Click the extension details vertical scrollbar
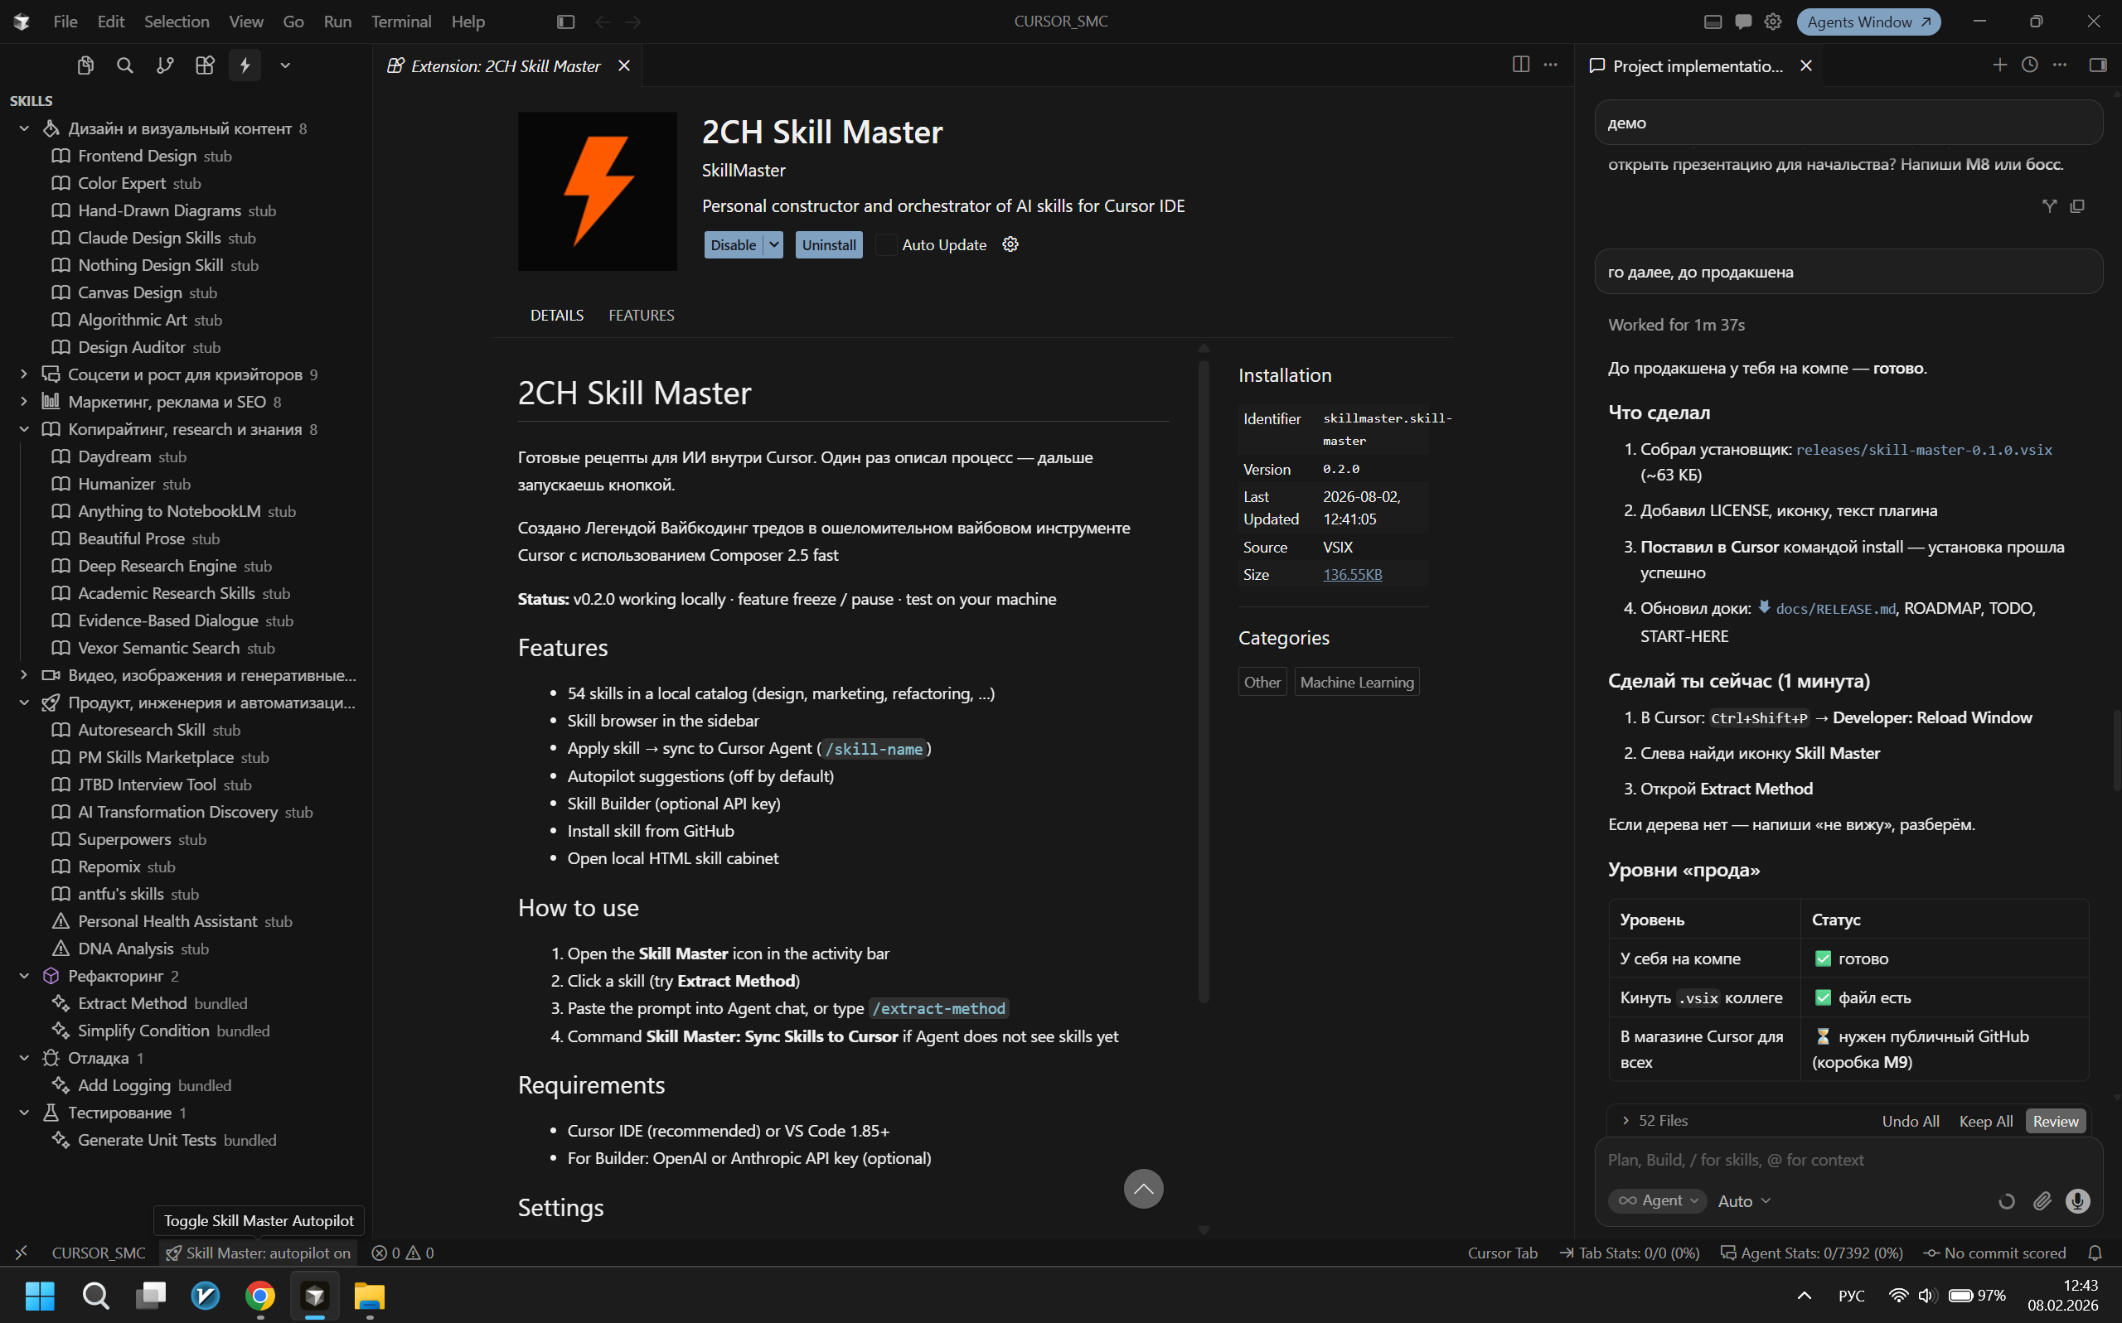2122x1323 pixels. pos(1204,681)
